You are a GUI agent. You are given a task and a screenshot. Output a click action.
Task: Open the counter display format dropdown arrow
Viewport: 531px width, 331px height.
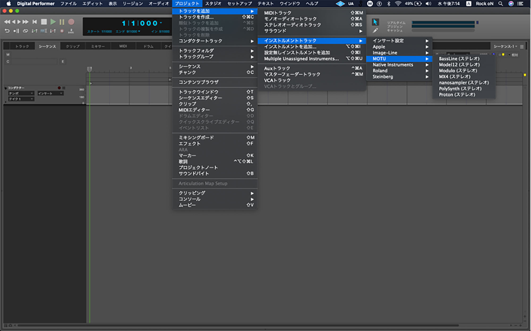pos(161,23)
